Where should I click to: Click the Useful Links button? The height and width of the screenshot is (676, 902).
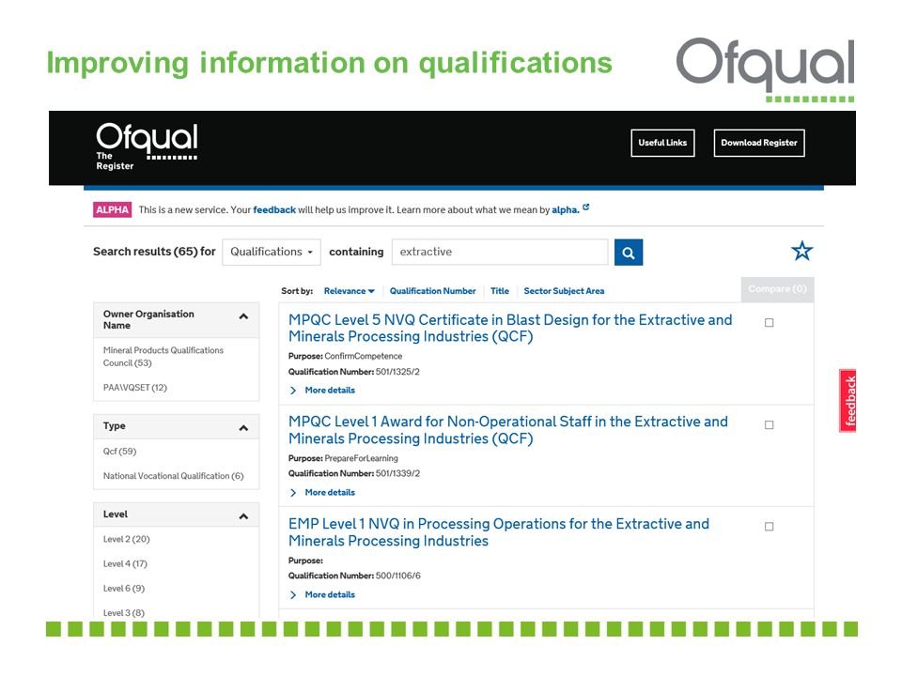coord(662,143)
